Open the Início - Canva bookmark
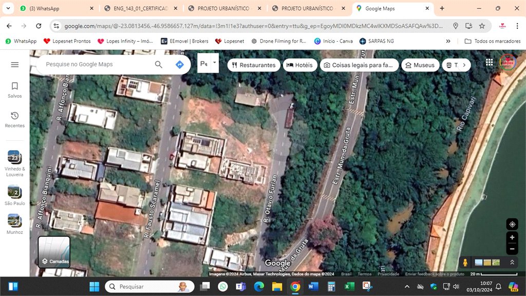This screenshot has height=296, width=526. pyautogui.click(x=333, y=41)
